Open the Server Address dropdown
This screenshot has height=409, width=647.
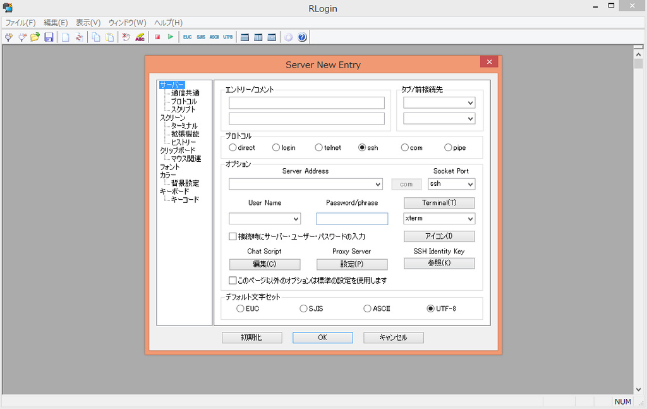[x=378, y=184]
